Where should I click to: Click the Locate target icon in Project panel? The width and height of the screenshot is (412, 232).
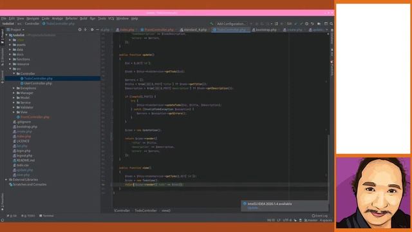coord(80,30)
